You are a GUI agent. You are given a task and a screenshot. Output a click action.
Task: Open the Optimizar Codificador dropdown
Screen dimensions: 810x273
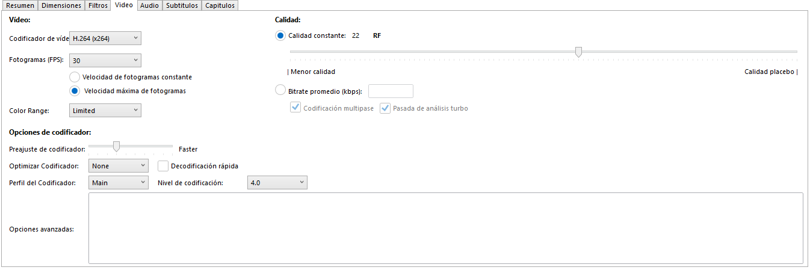point(118,166)
